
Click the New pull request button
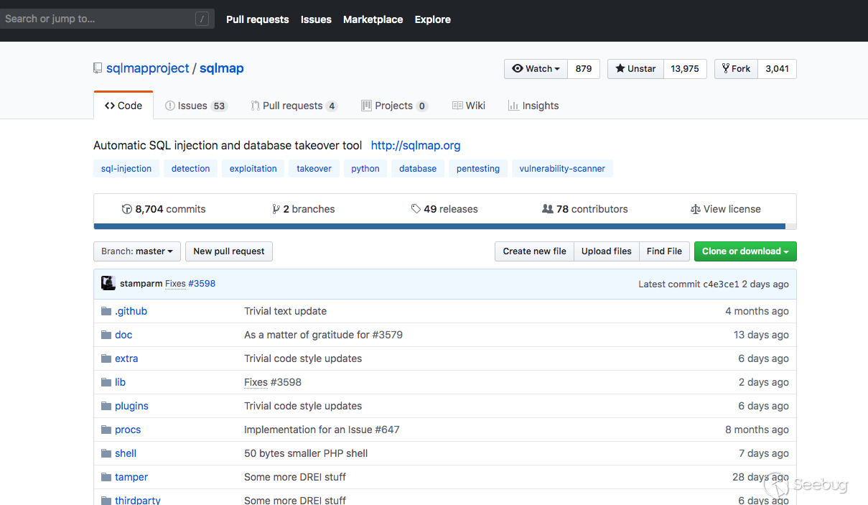click(x=229, y=251)
